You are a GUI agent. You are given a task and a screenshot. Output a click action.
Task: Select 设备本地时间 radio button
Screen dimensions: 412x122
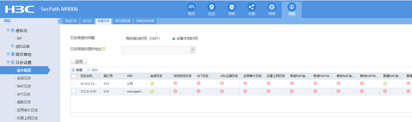tap(174, 39)
